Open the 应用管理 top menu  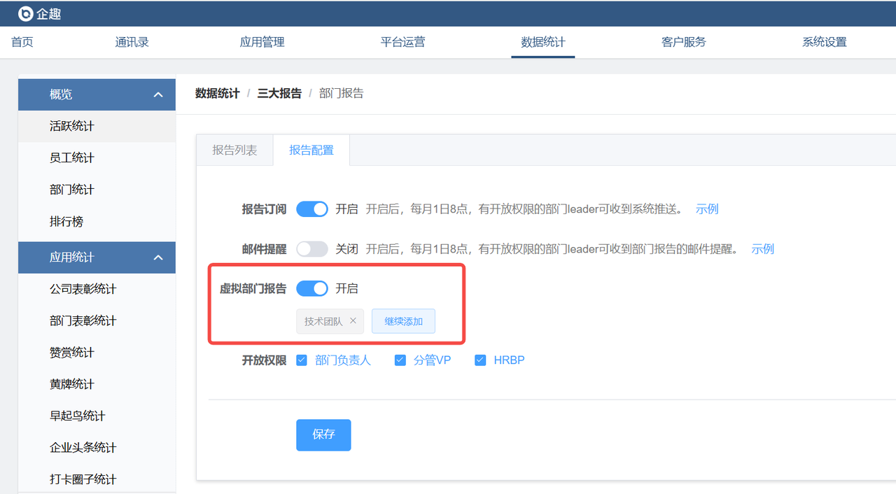pos(262,42)
